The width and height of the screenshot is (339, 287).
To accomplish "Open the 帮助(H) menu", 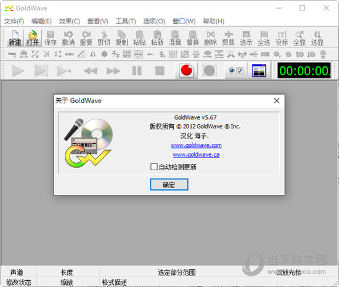I will tap(214, 21).
